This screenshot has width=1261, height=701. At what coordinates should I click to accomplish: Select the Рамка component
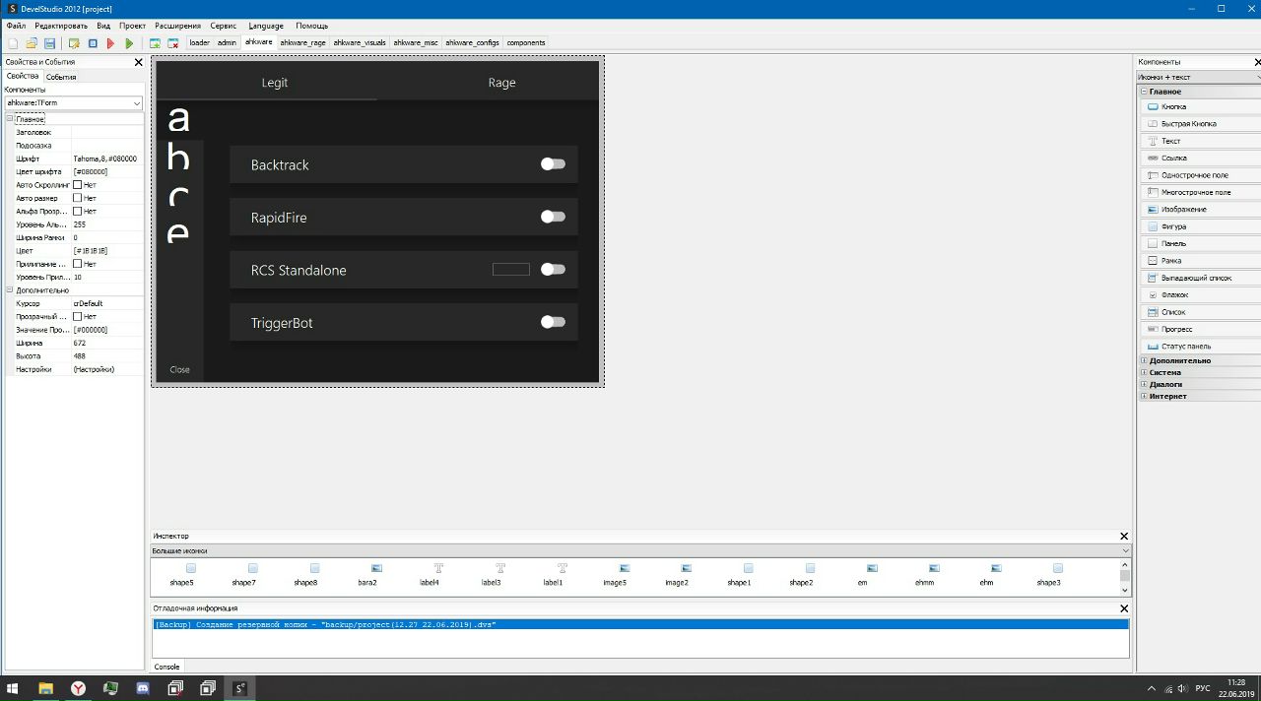1200,261
